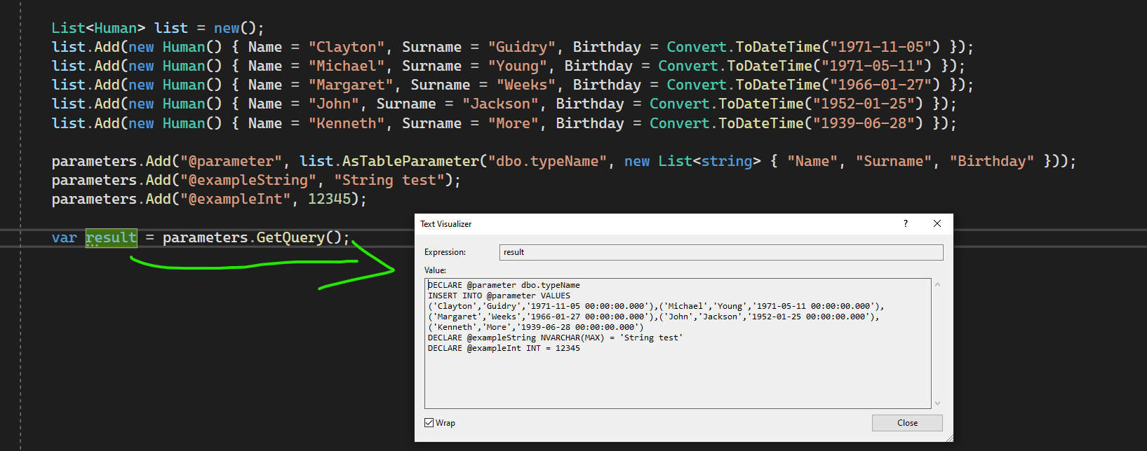Image resolution: width=1147 pixels, height=451 pixels.
Task: Click the "@exampleString" parameter name
Action: 248,180
